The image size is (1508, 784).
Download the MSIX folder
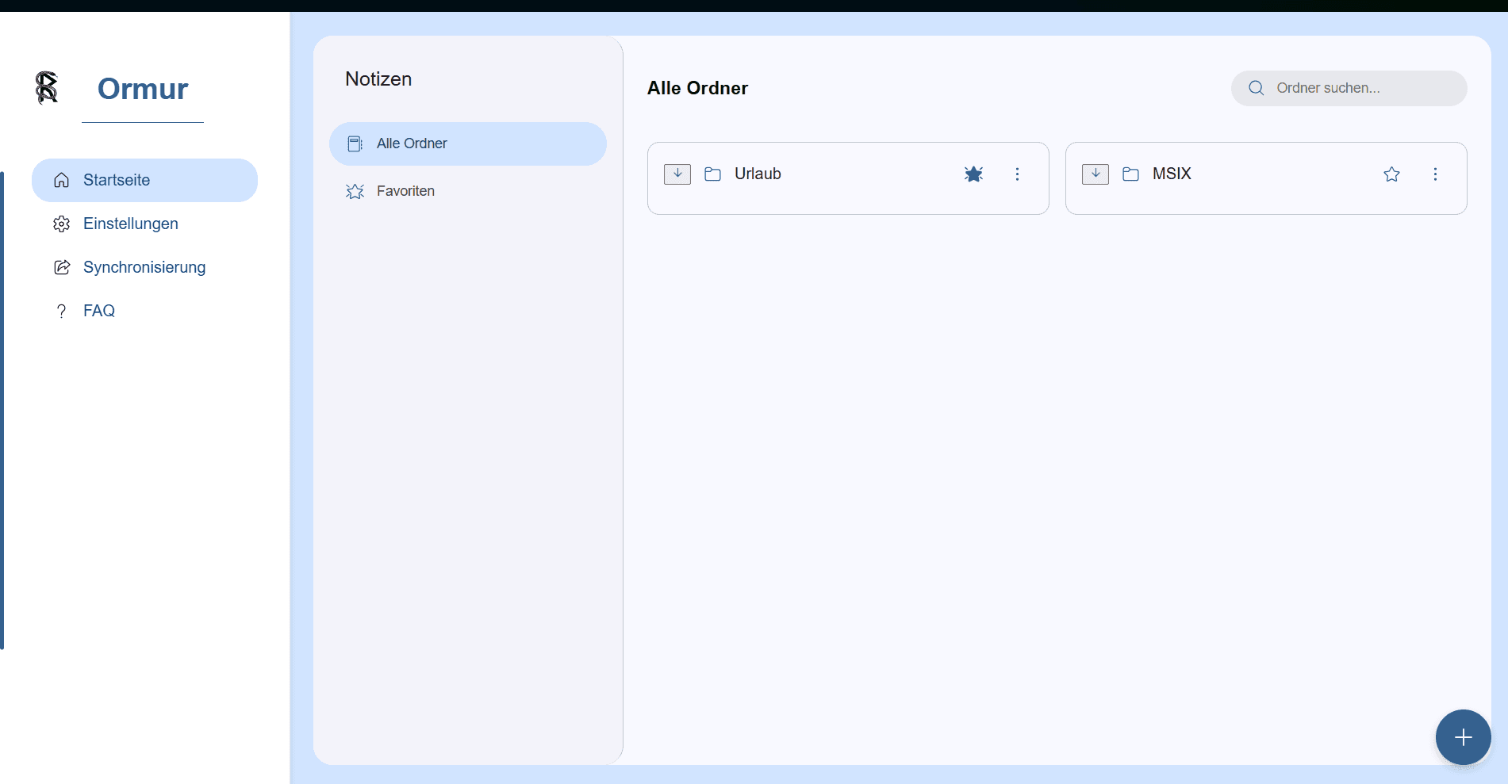tap(1096, 174)
